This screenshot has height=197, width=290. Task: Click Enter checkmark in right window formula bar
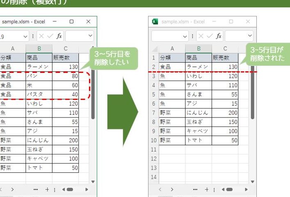[x=210, y=36]
